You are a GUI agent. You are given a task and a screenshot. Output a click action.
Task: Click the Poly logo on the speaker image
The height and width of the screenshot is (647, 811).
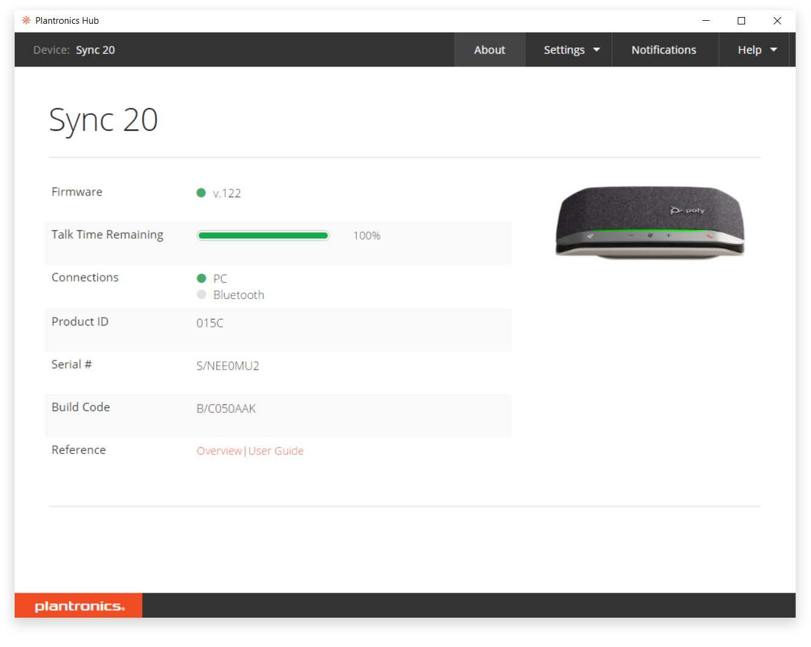coord(688,210)
